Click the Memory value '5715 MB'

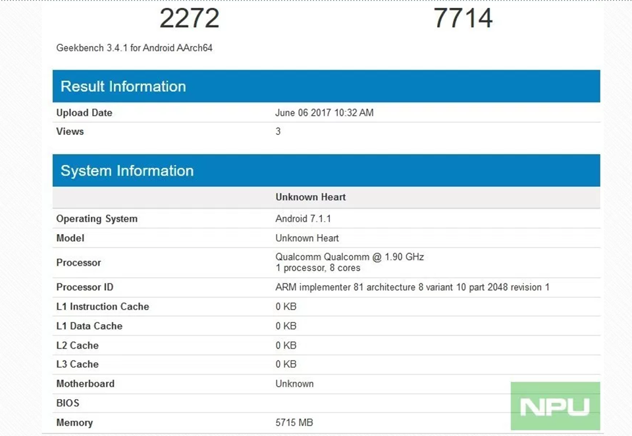pos(294,423)
